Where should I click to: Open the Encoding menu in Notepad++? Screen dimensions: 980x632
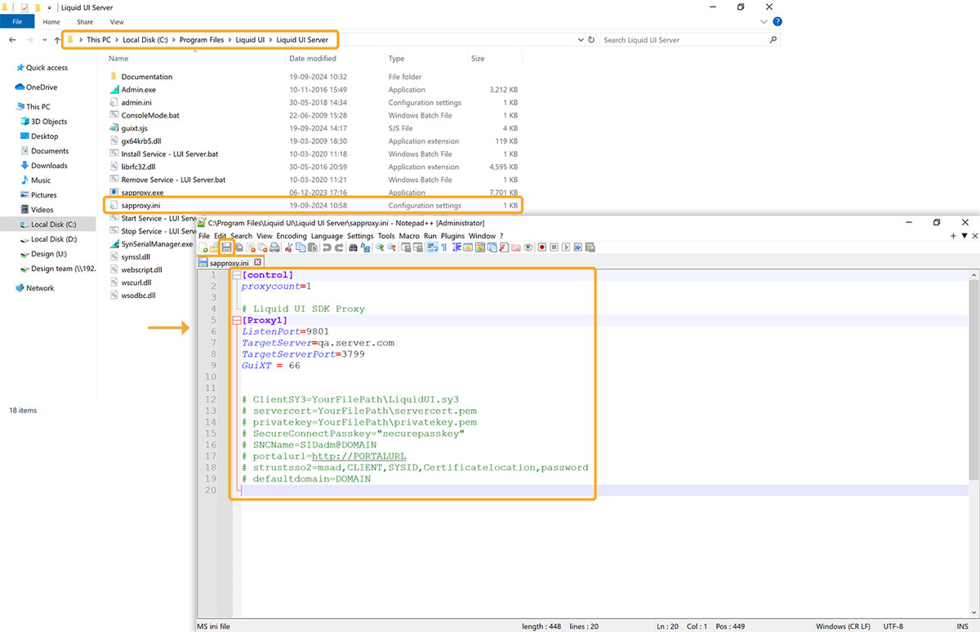[x=292, y=236]
